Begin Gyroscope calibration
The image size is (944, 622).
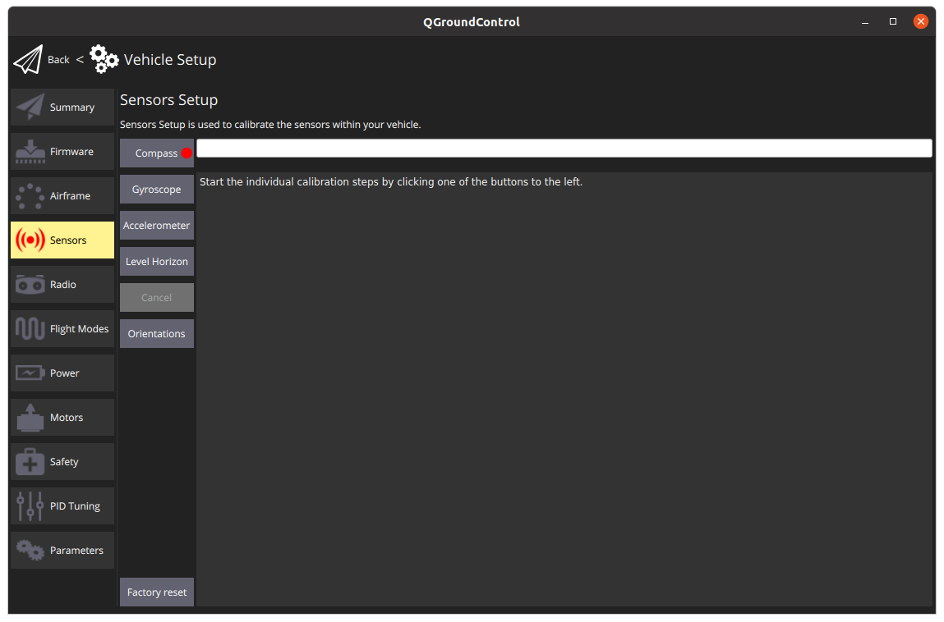tap(156, 189)
